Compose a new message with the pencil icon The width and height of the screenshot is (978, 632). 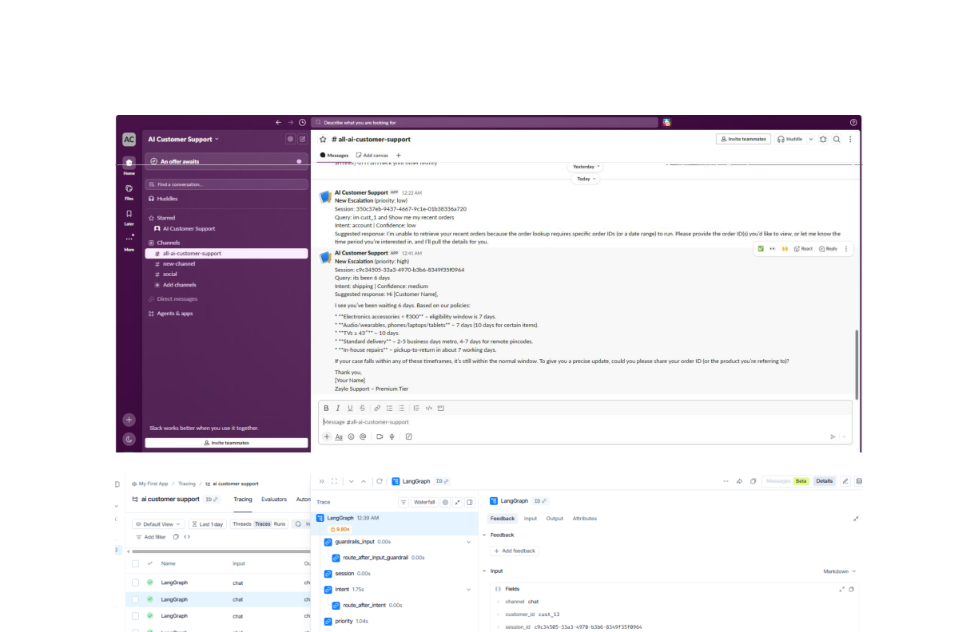303,139
